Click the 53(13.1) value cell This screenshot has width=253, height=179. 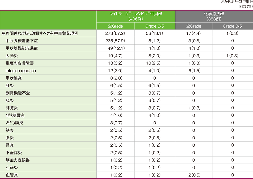tap(154, 33)
